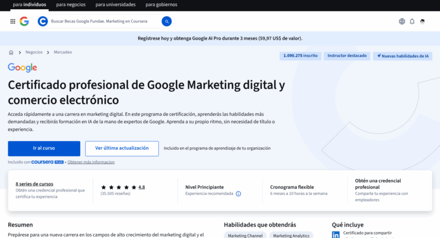Open Mercadeo breadcrumb link

pyautogui.click(x=63, y=52)
